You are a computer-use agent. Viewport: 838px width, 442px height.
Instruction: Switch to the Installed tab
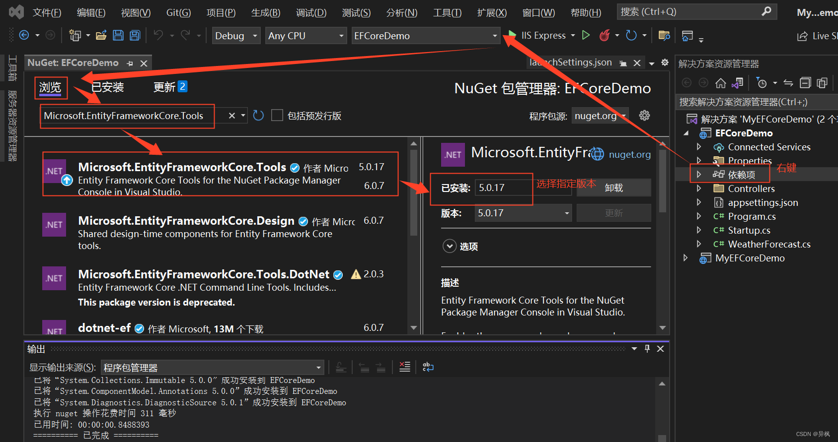coord(108,87)
